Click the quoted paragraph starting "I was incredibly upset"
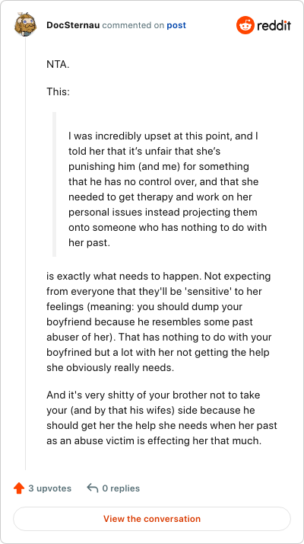The width and height of the screenshot is (304, 544). point(167,190)
